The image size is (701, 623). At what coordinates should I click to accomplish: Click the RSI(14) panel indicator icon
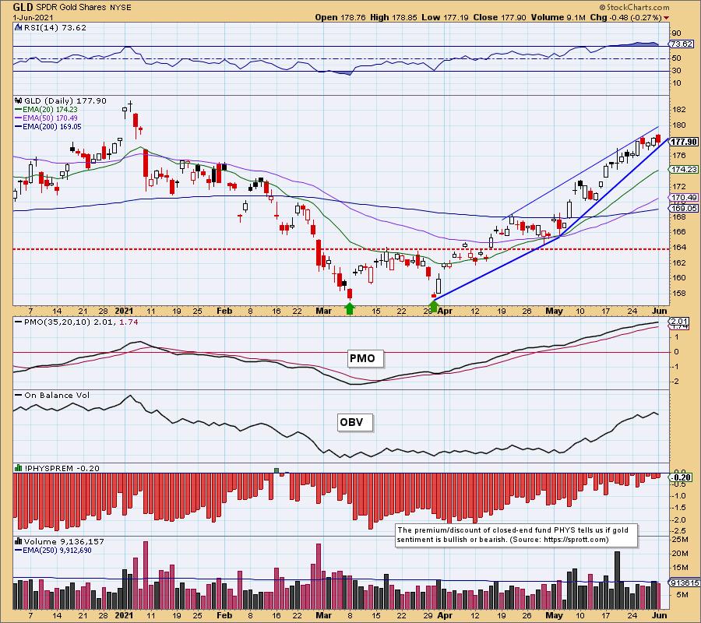tap(19, 27)
